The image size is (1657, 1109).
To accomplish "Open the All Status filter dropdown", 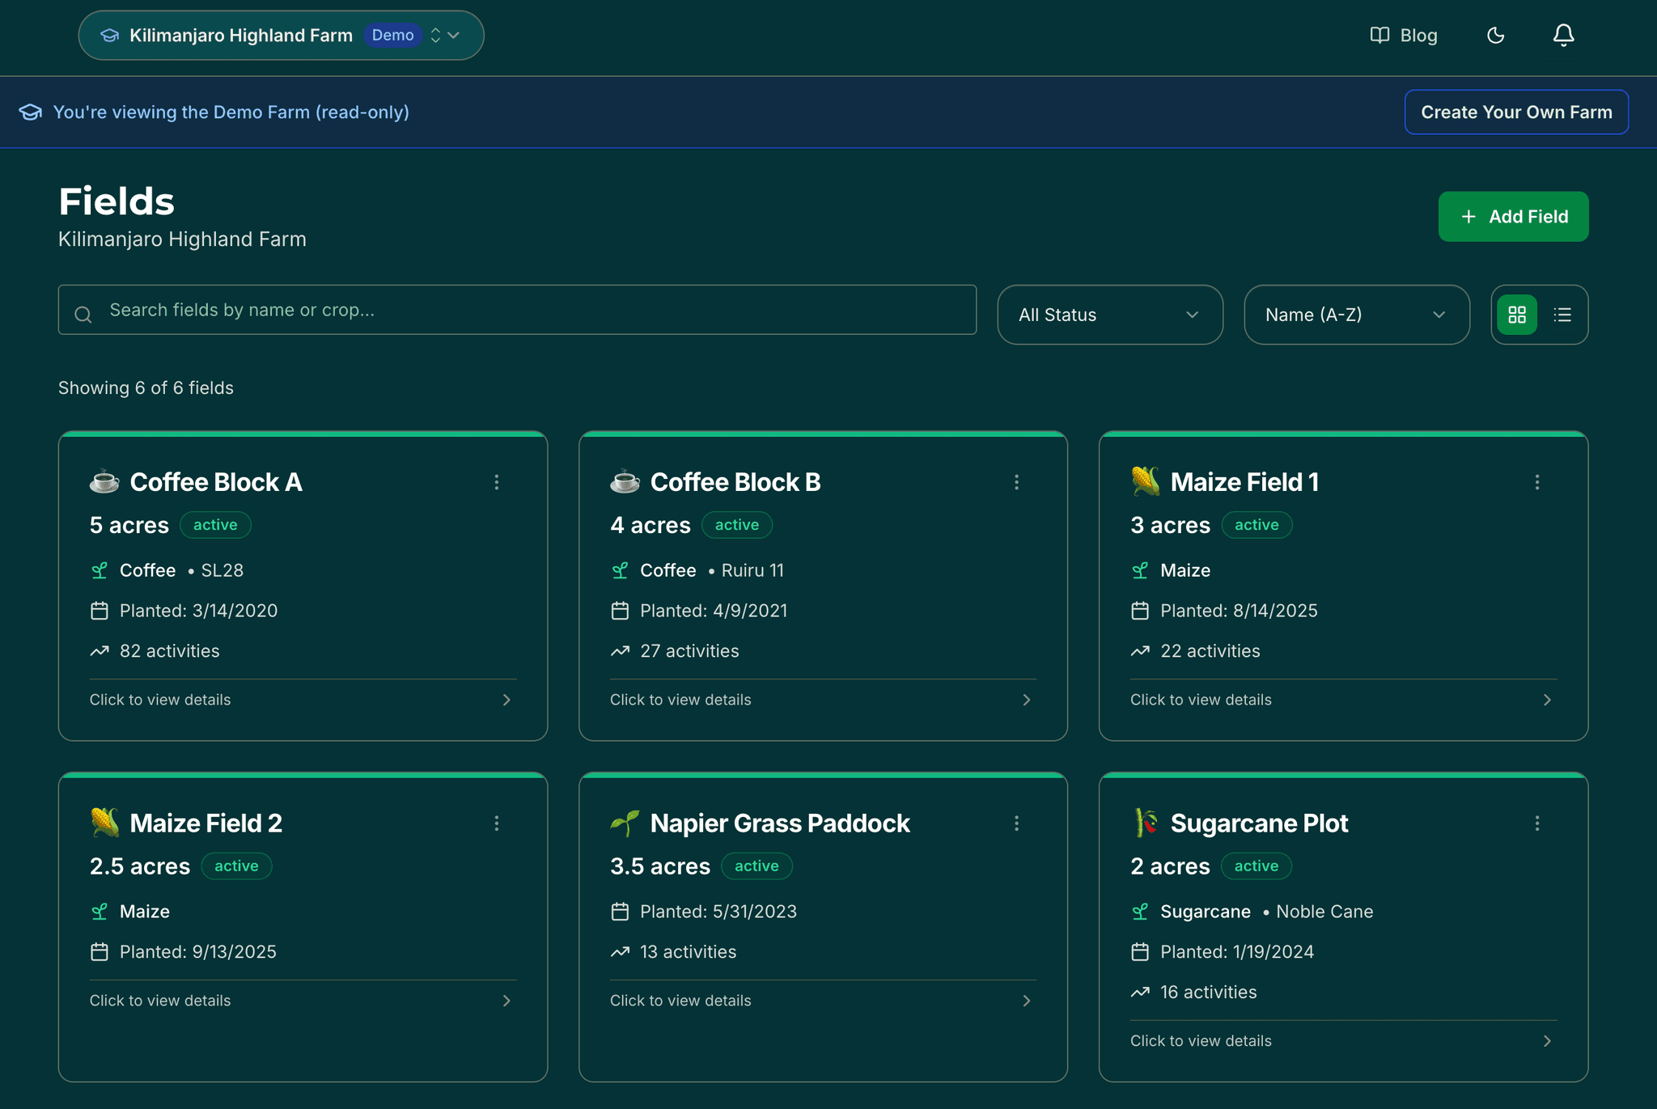I will pos(1109,315).
